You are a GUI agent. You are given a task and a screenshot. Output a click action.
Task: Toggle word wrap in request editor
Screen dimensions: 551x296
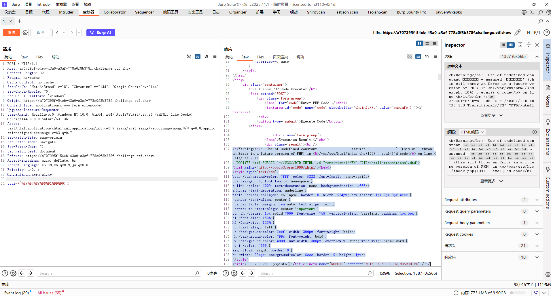point(198,56)
